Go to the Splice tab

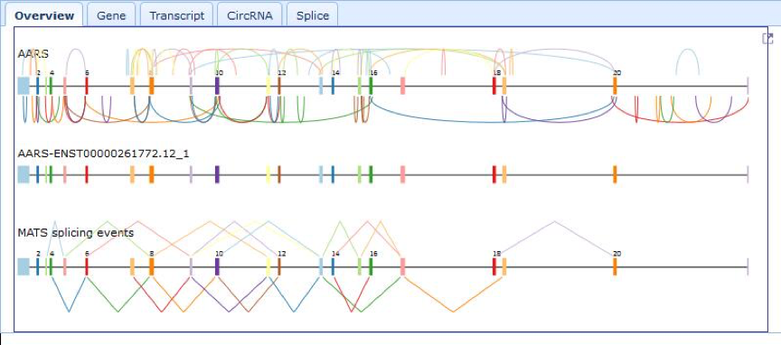click(x=313, y=15)
